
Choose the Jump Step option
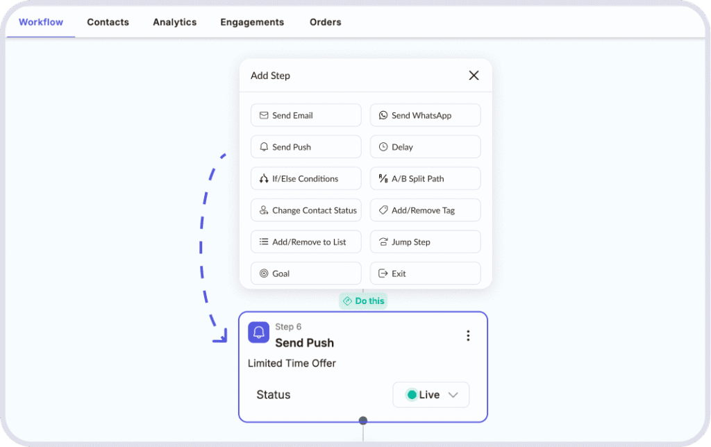click(426, 242)
